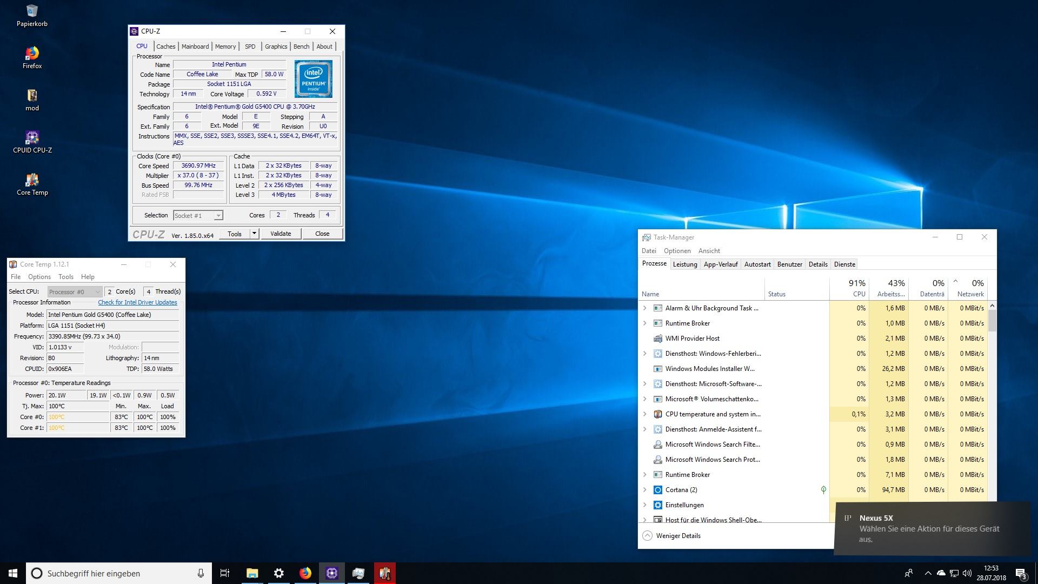Open the Help menu in Core Temp
Viewport: 1038px width, 584px height.
(x=88, y=277)
